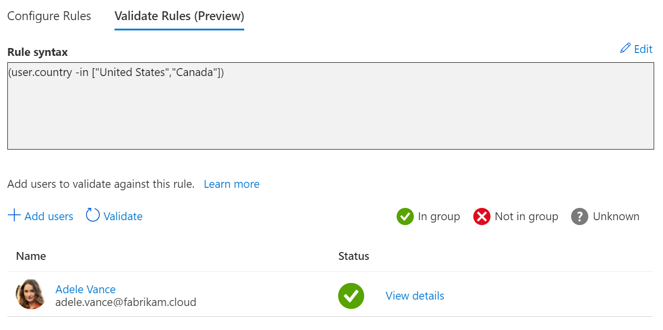Open the Learn more link
The height and width of the screenshot is (330, 663).
231,184
